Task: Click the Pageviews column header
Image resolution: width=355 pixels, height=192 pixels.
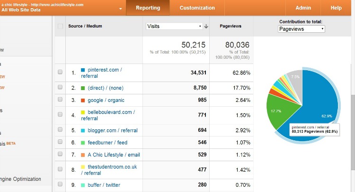Action: 231,26
